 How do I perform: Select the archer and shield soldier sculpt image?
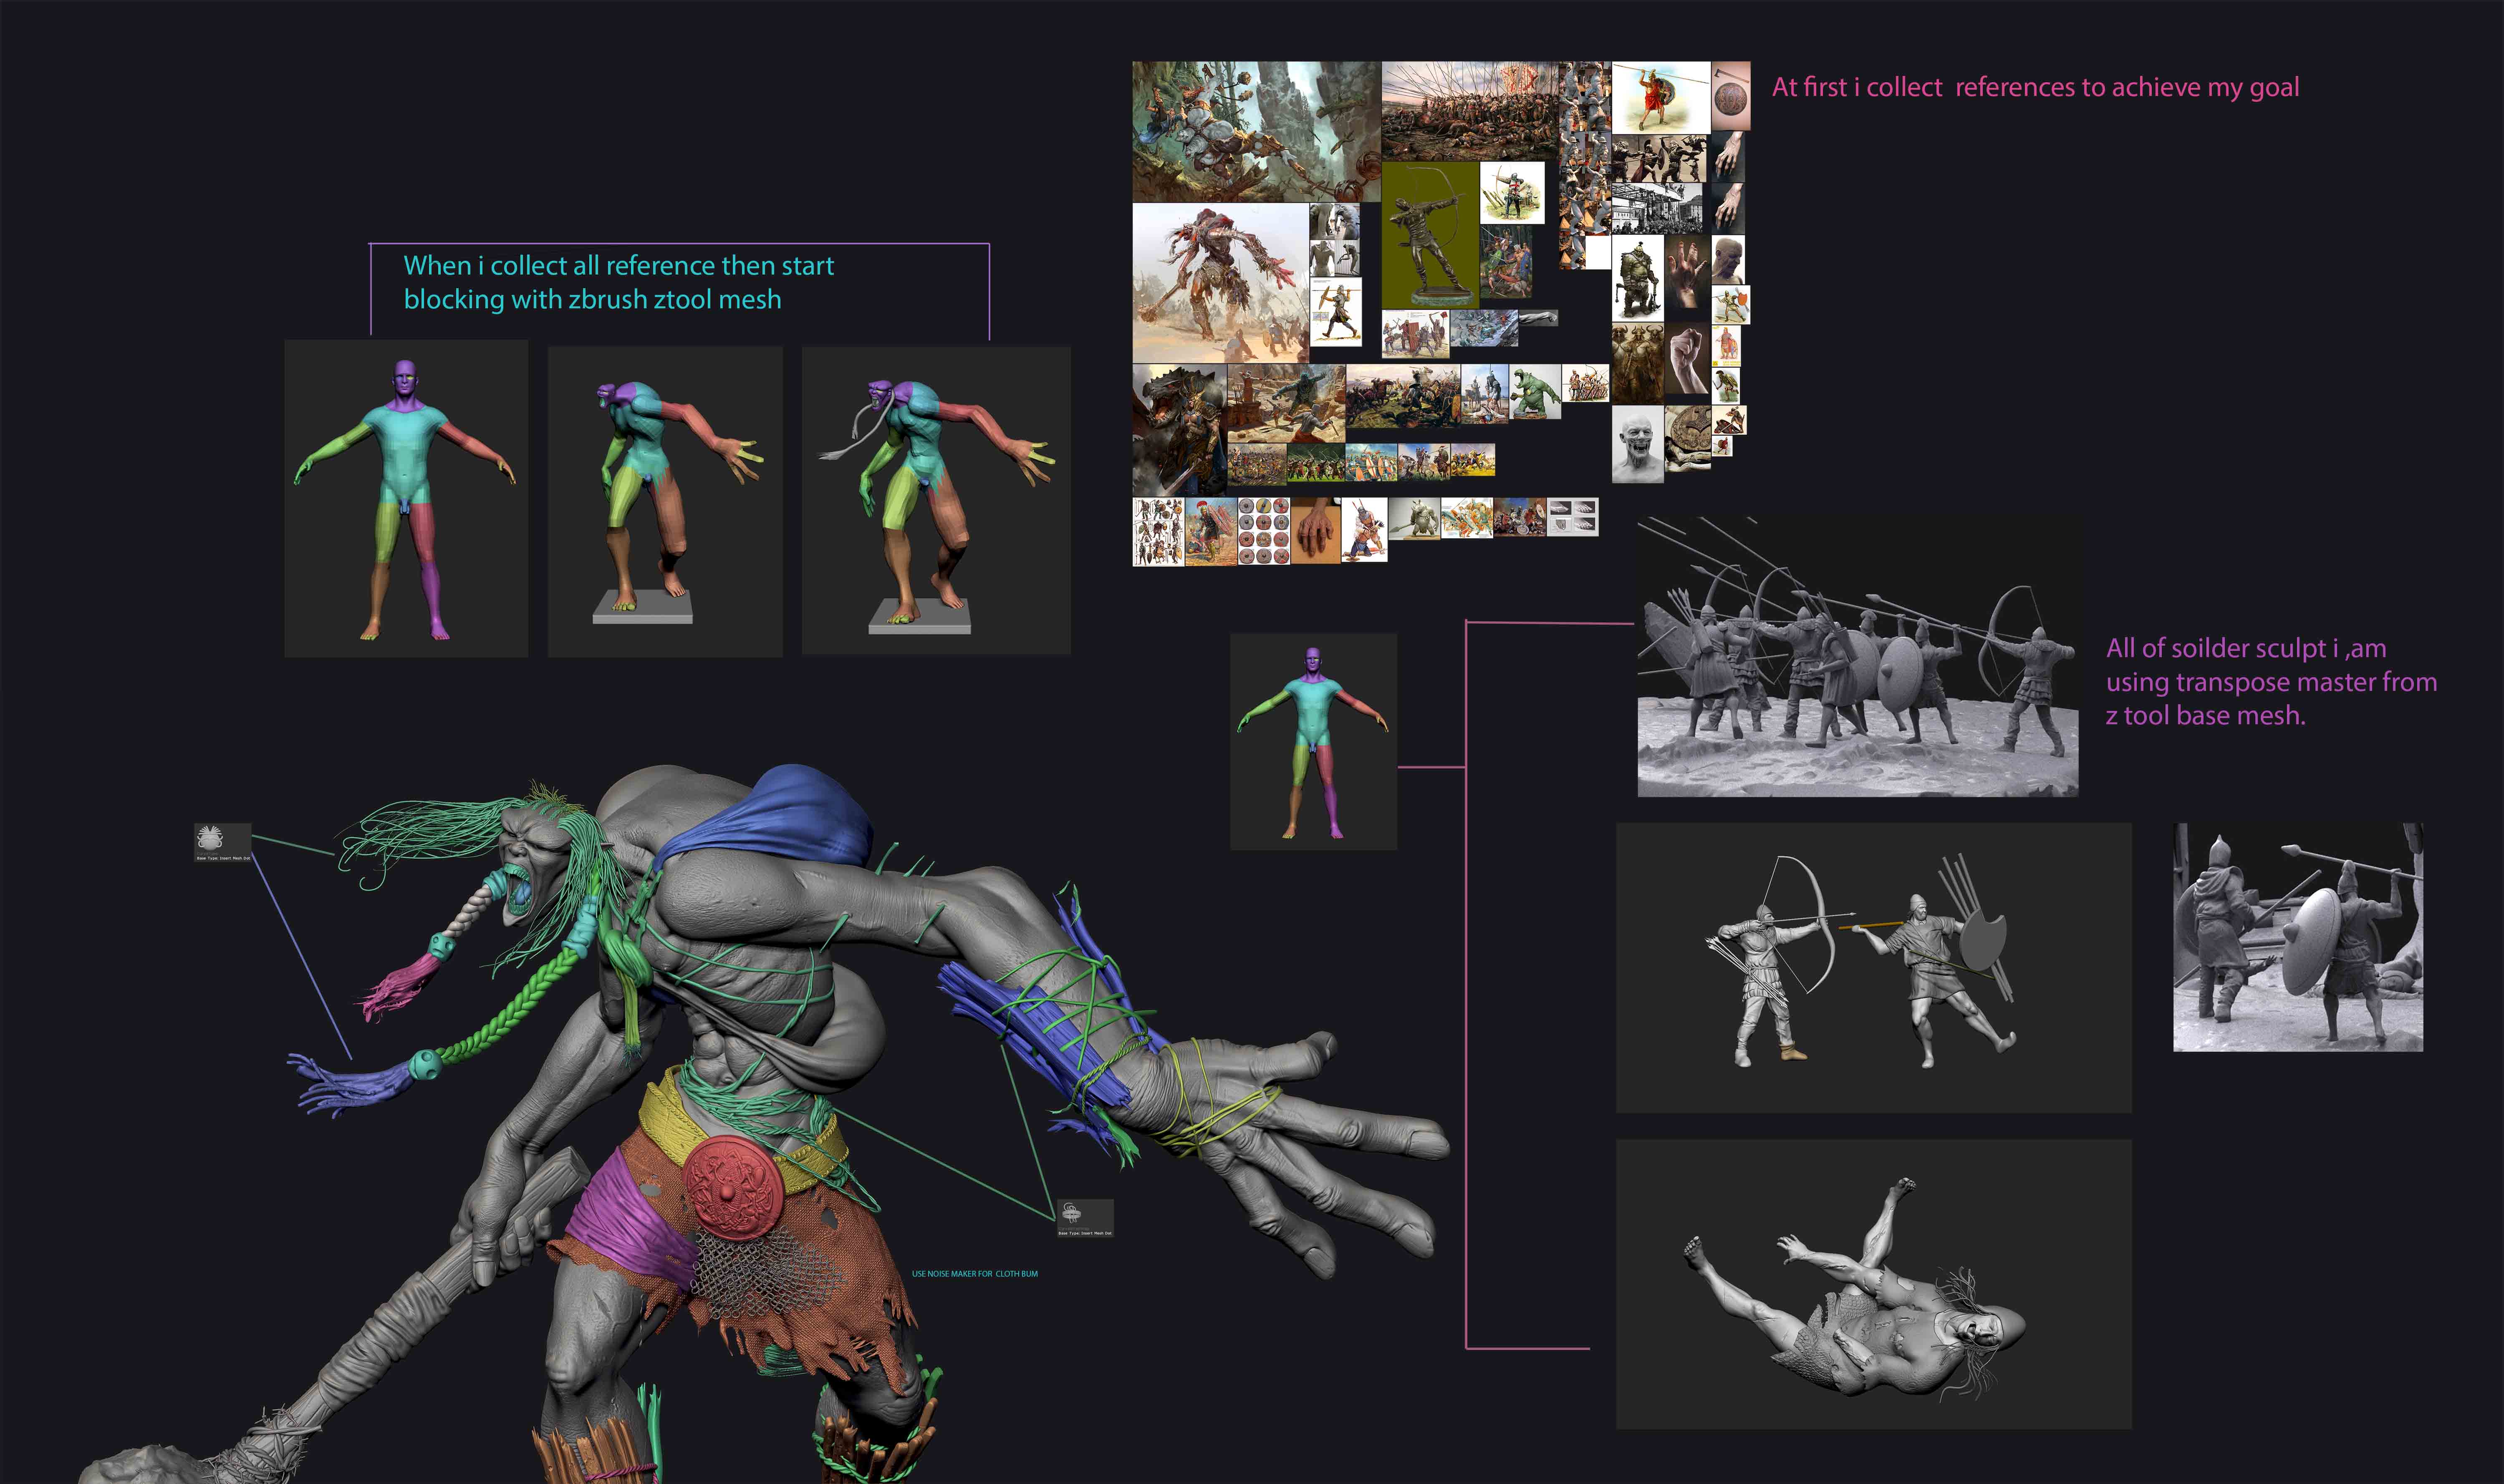click(1873, 967)
